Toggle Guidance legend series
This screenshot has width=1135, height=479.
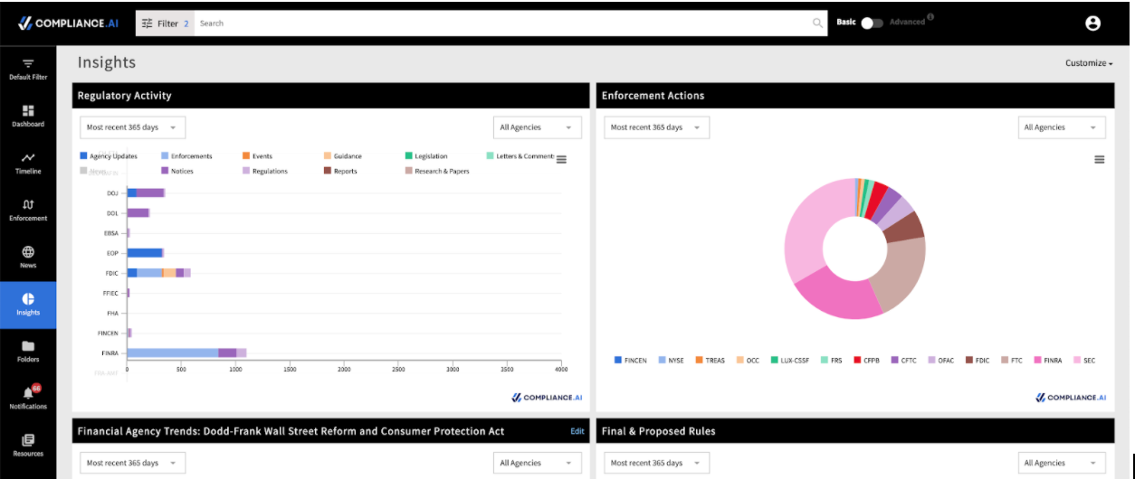(342, 156)
